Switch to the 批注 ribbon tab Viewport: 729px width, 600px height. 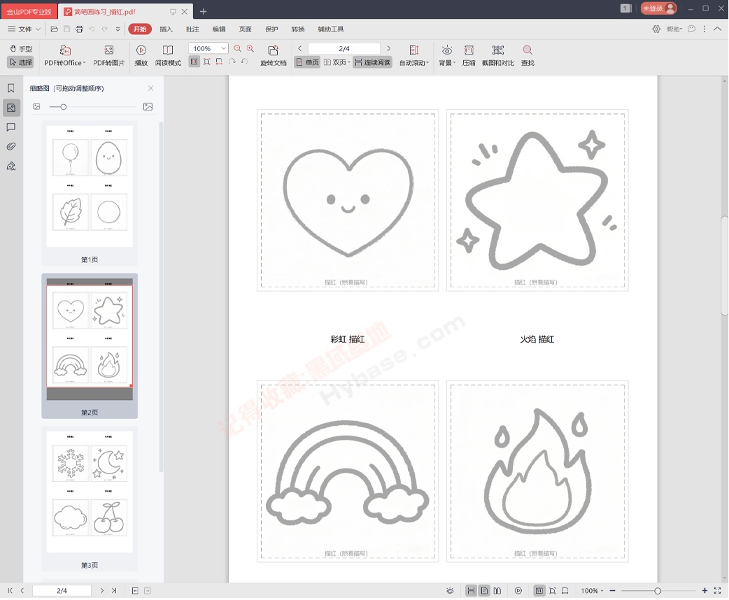tap(192, 29)
